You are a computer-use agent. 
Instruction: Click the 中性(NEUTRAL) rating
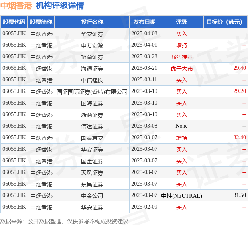point(181,196)
